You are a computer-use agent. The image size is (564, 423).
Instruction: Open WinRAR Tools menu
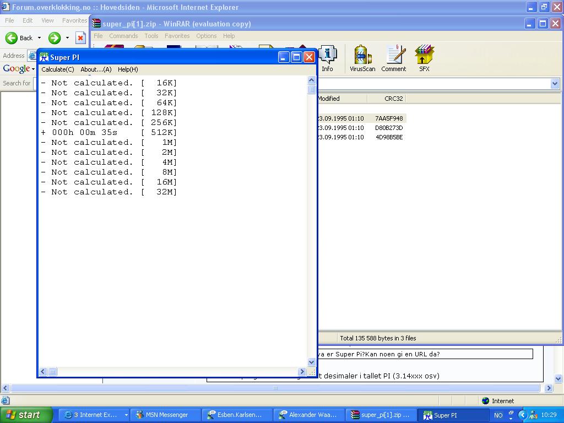(x=151, y=36)
